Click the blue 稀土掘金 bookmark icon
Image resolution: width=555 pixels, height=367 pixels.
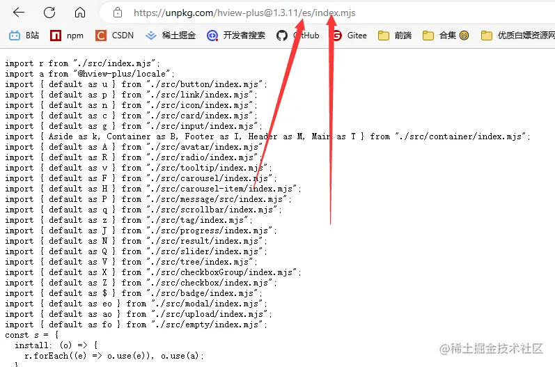coord(151,36)
